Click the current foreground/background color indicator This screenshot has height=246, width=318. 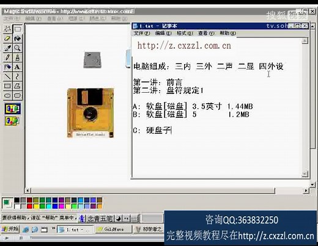click(7, 203)
